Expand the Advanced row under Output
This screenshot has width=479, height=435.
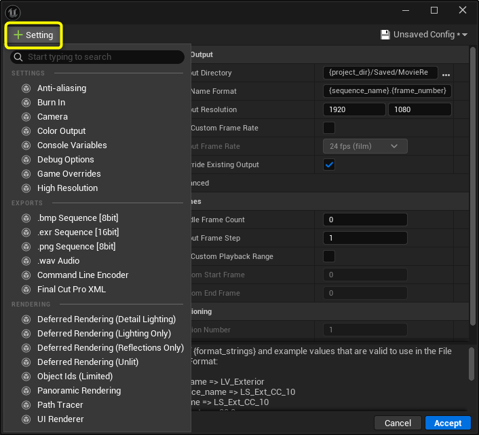(330, 183)
